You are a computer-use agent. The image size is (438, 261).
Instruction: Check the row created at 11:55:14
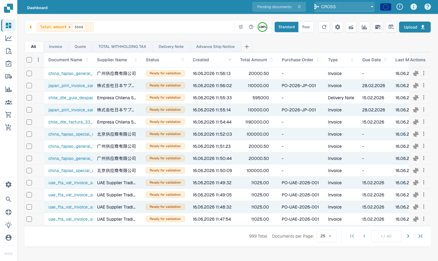29,110
